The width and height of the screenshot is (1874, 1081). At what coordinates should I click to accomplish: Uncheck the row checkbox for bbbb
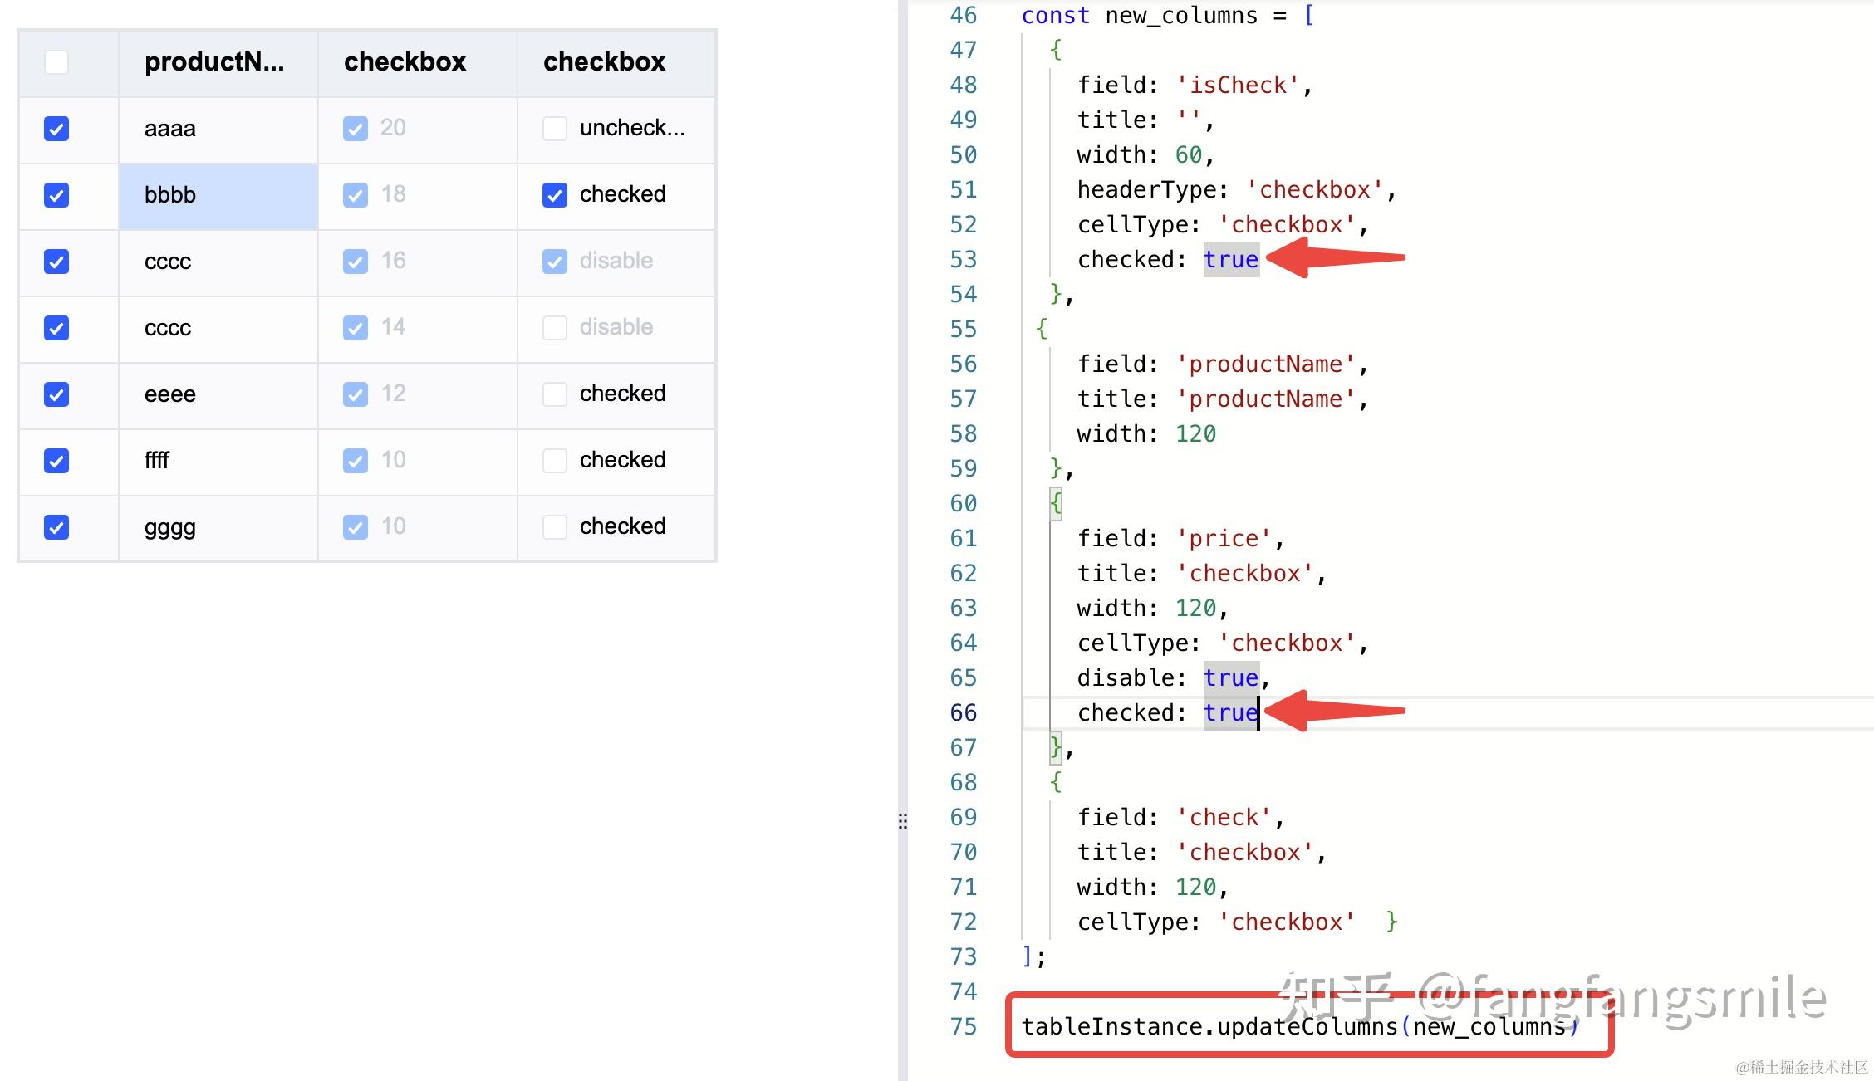coord(56,195)
